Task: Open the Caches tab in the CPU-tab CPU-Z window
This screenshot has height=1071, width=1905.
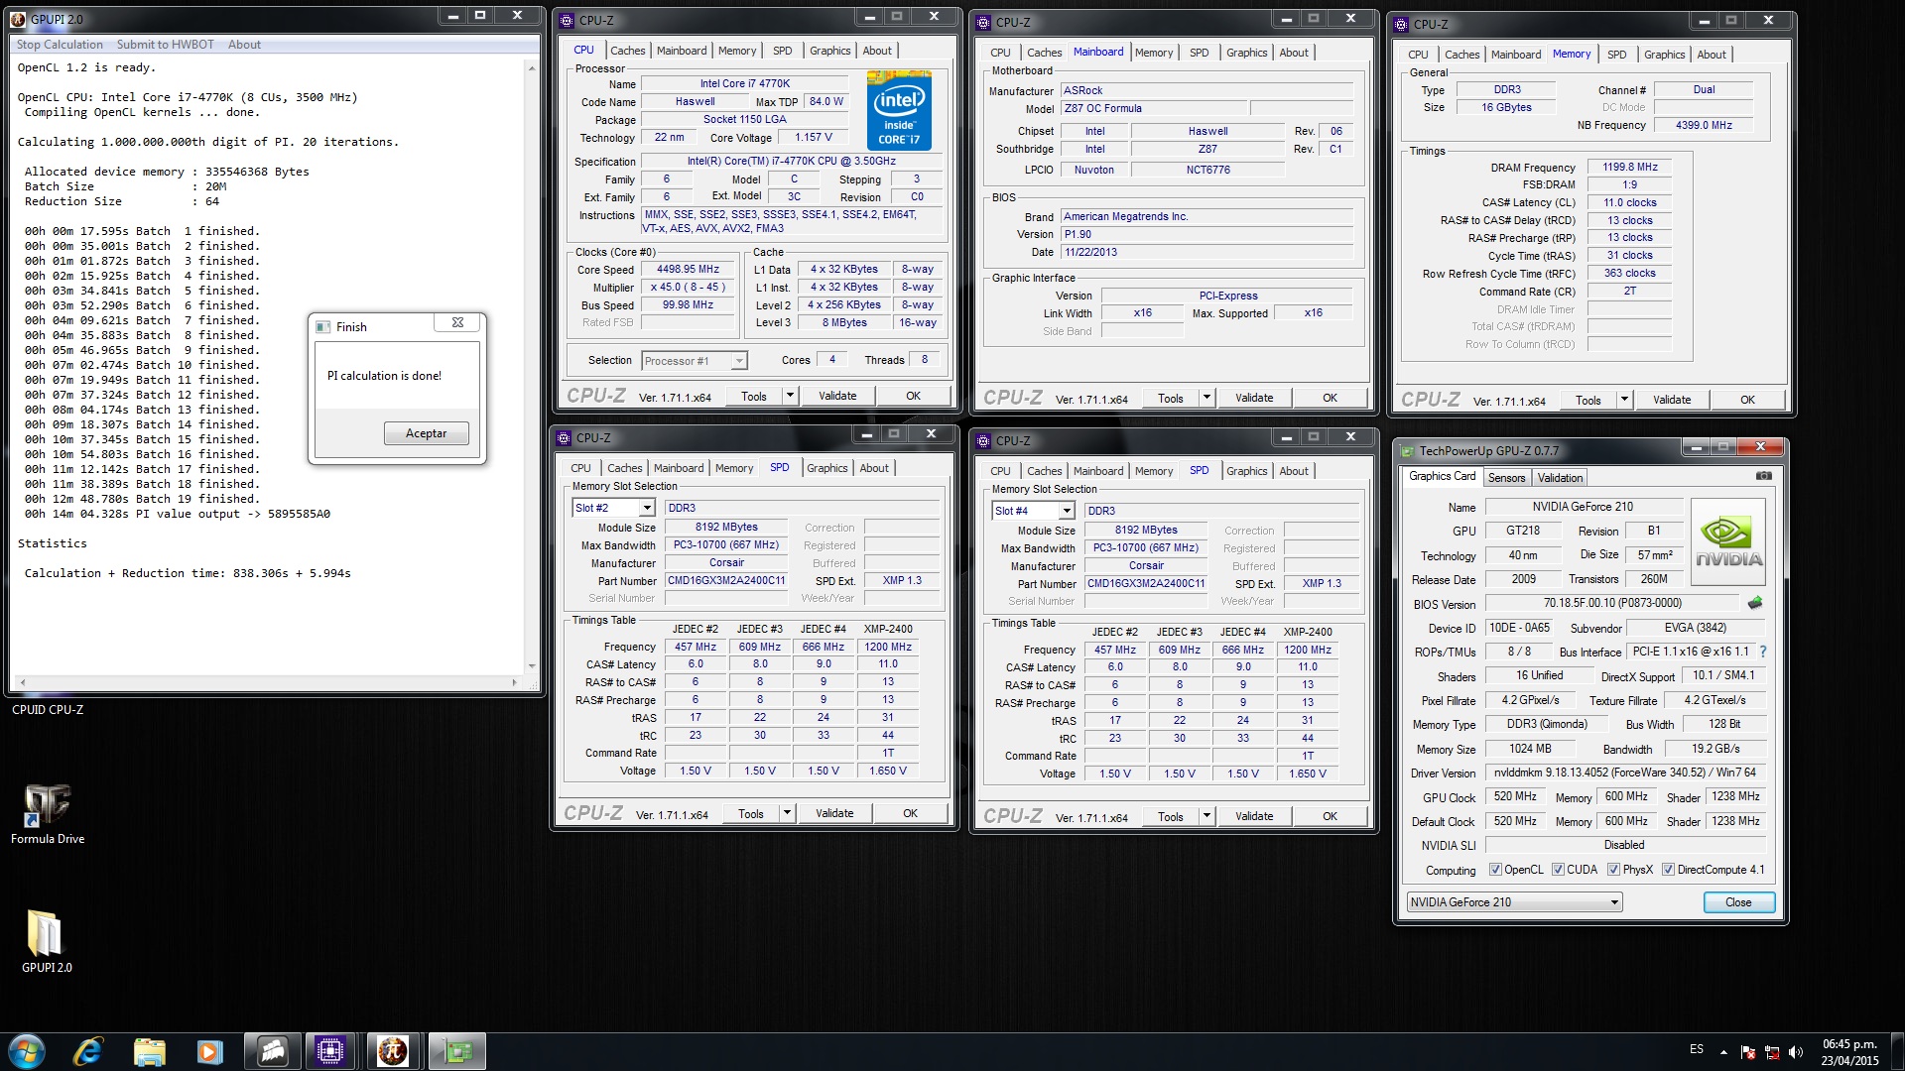Action: tap(627, 51)
